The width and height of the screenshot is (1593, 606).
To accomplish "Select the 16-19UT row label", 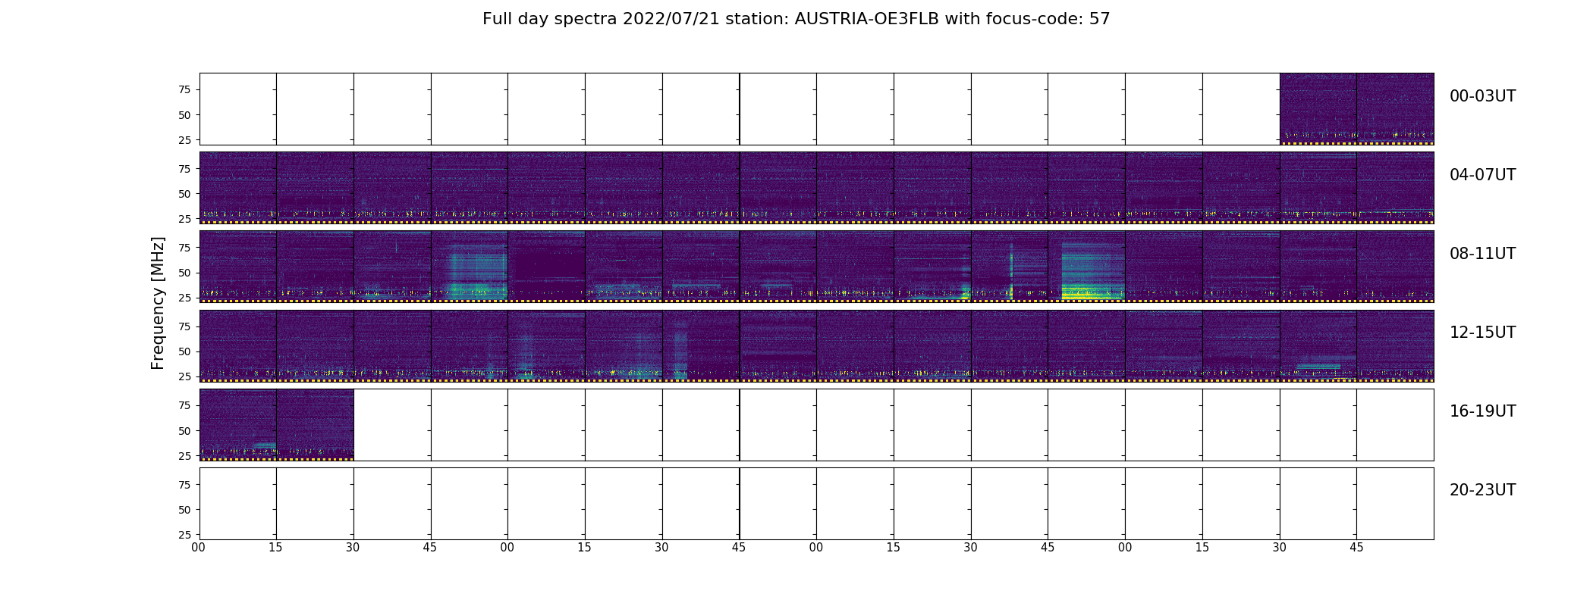I will pos(1482,411).
